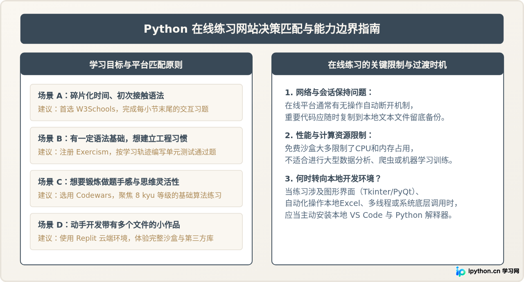Click the Replit cloud environment suggestion line
The width and height of the screenshot is (524, 282).
click(x=126, y=238)
